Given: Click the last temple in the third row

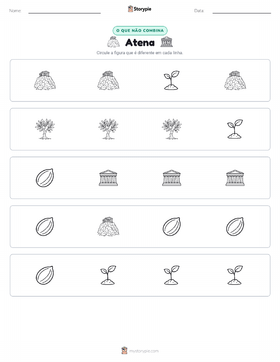Looking at the screenshot, I should 235,178.
